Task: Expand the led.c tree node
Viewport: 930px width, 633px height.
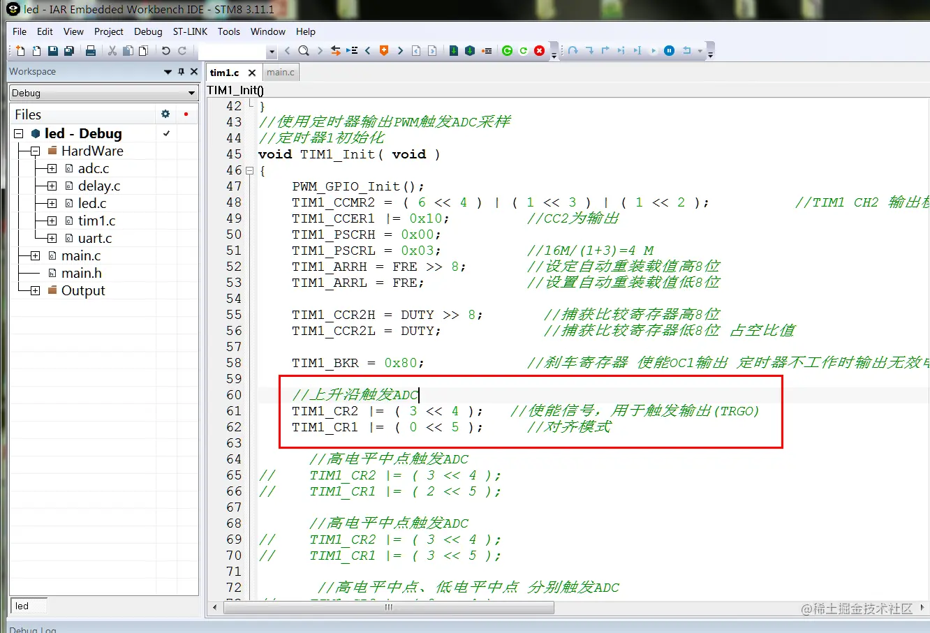Action: point(52,203)
